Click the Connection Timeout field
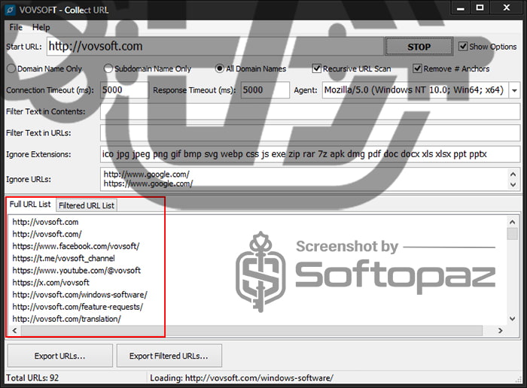 tap(124, 90)
